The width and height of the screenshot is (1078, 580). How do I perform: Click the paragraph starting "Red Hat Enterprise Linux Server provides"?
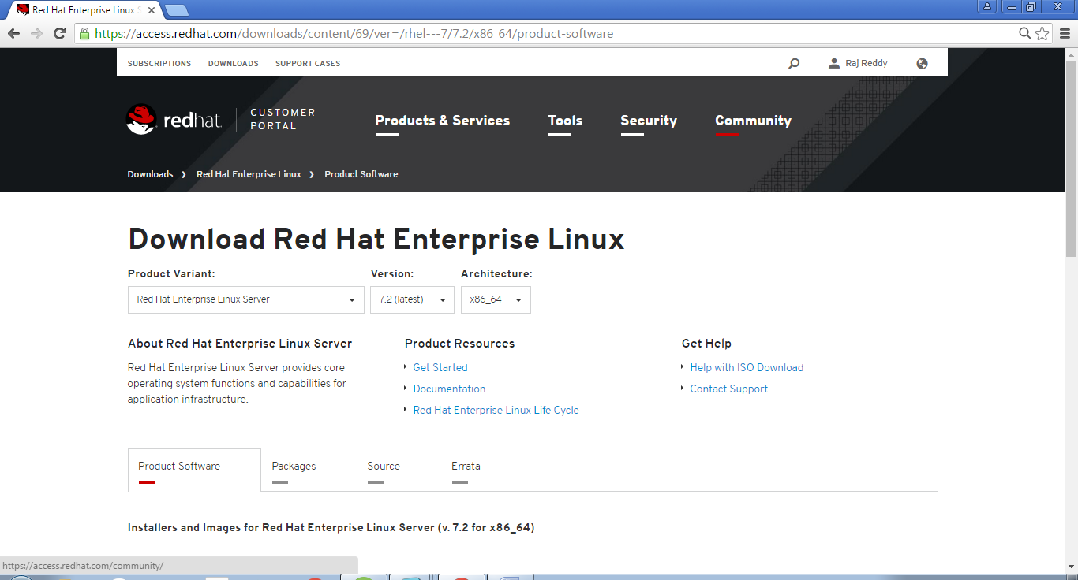click(x=237, y=384)
